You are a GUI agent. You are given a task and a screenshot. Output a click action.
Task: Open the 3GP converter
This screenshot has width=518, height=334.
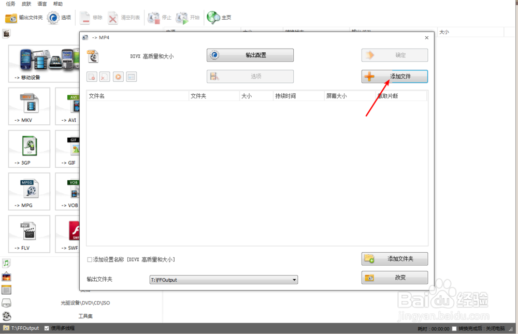point(28,149)
